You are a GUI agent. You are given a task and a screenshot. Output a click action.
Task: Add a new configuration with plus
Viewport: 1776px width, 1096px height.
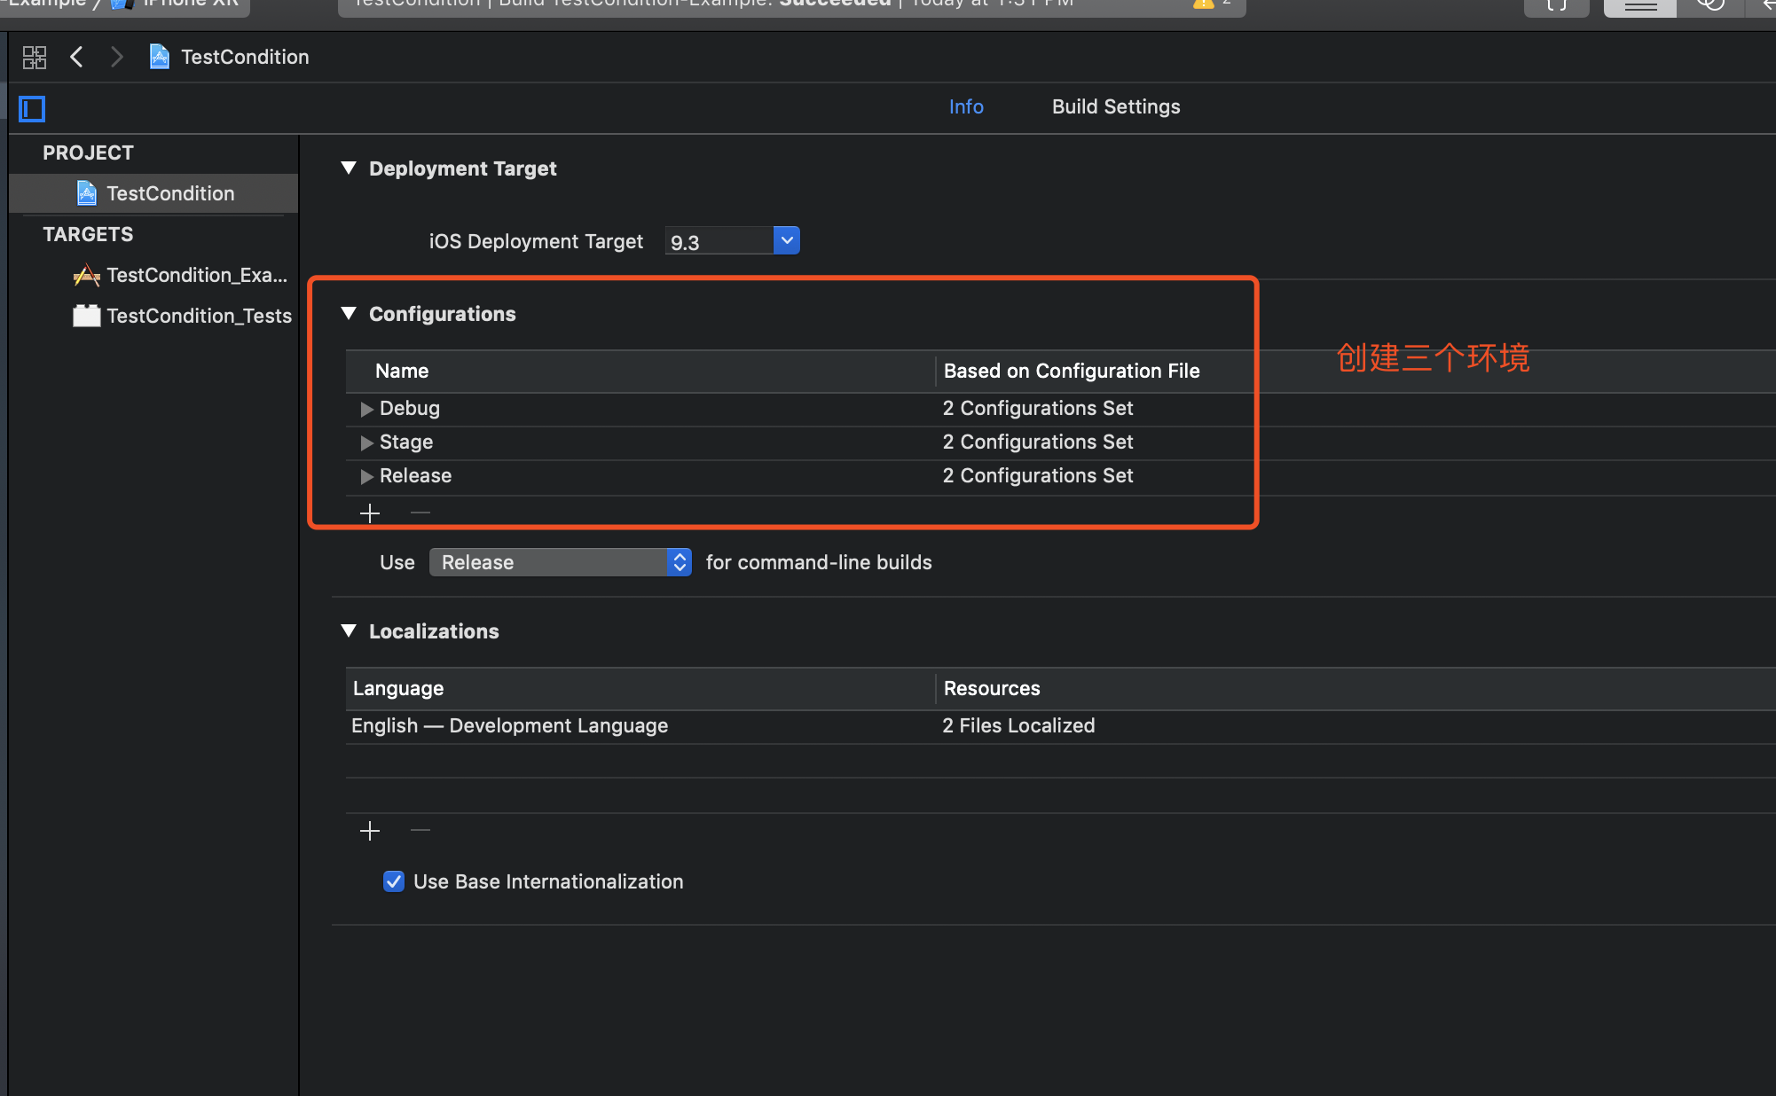click(x=370, y=513)
